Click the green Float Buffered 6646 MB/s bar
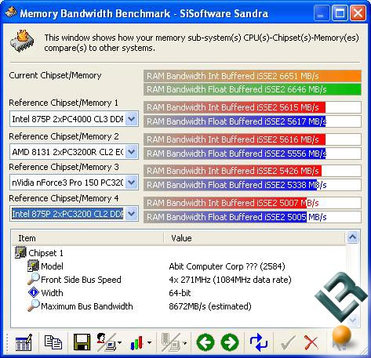The image size is (371, 358). [x=253, y=89]
